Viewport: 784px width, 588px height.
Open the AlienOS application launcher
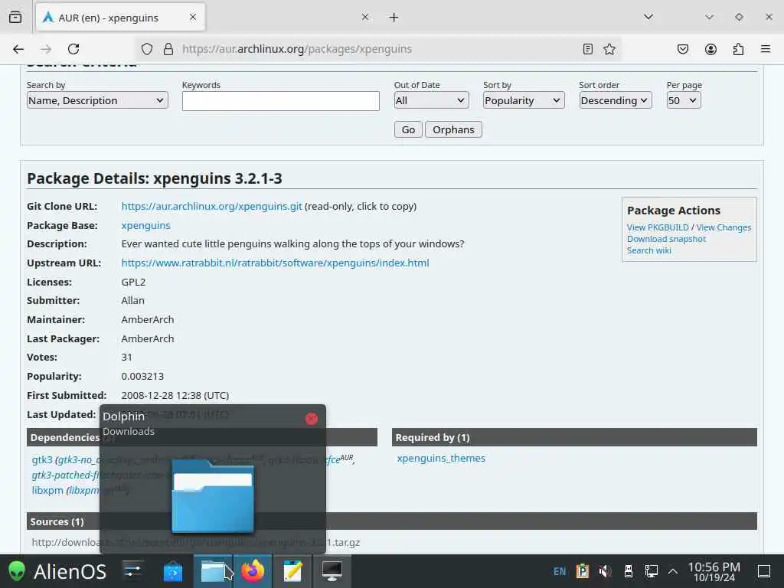pyautogui.click(x=57, y=571)
